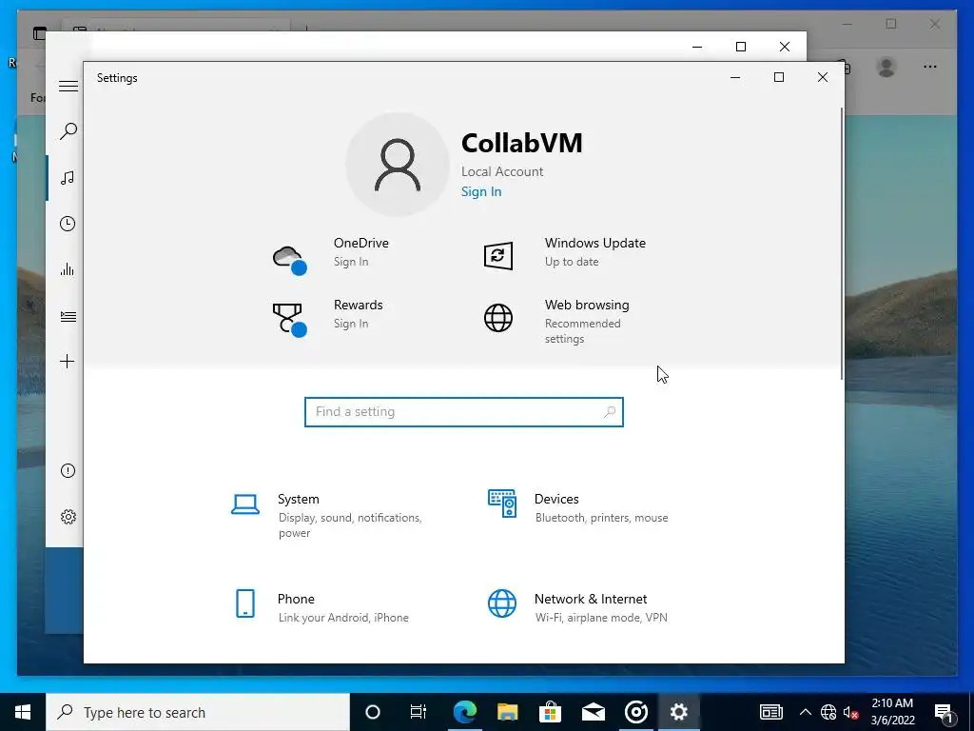Open Recent plays clock icon in sidebar

(x=68, y=224)
